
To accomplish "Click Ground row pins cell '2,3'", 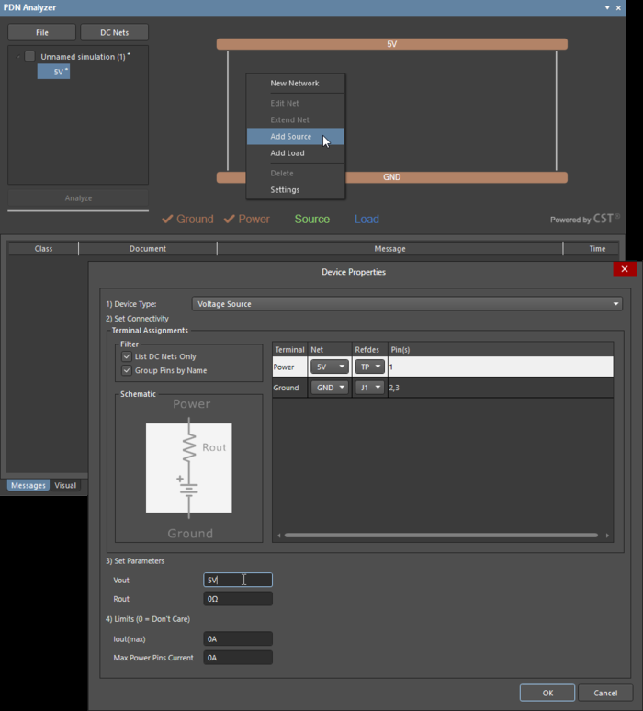I will pos(501,388).
